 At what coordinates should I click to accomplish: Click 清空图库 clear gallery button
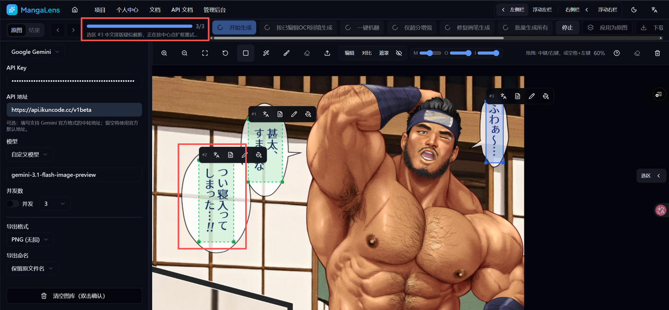(x=74, y=296)
